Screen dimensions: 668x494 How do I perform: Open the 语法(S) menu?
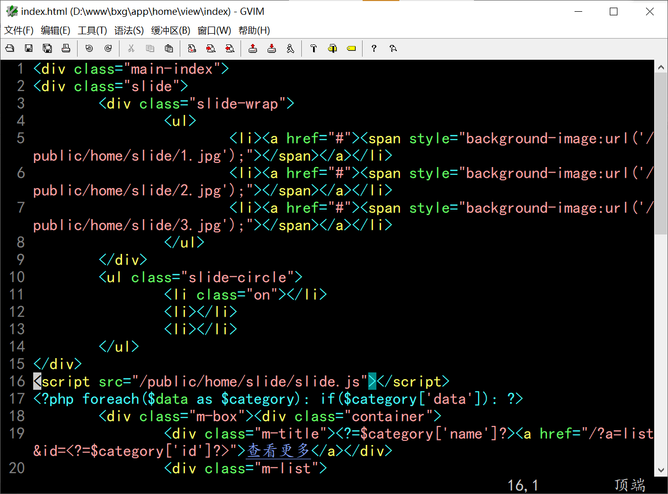point(129,31)
